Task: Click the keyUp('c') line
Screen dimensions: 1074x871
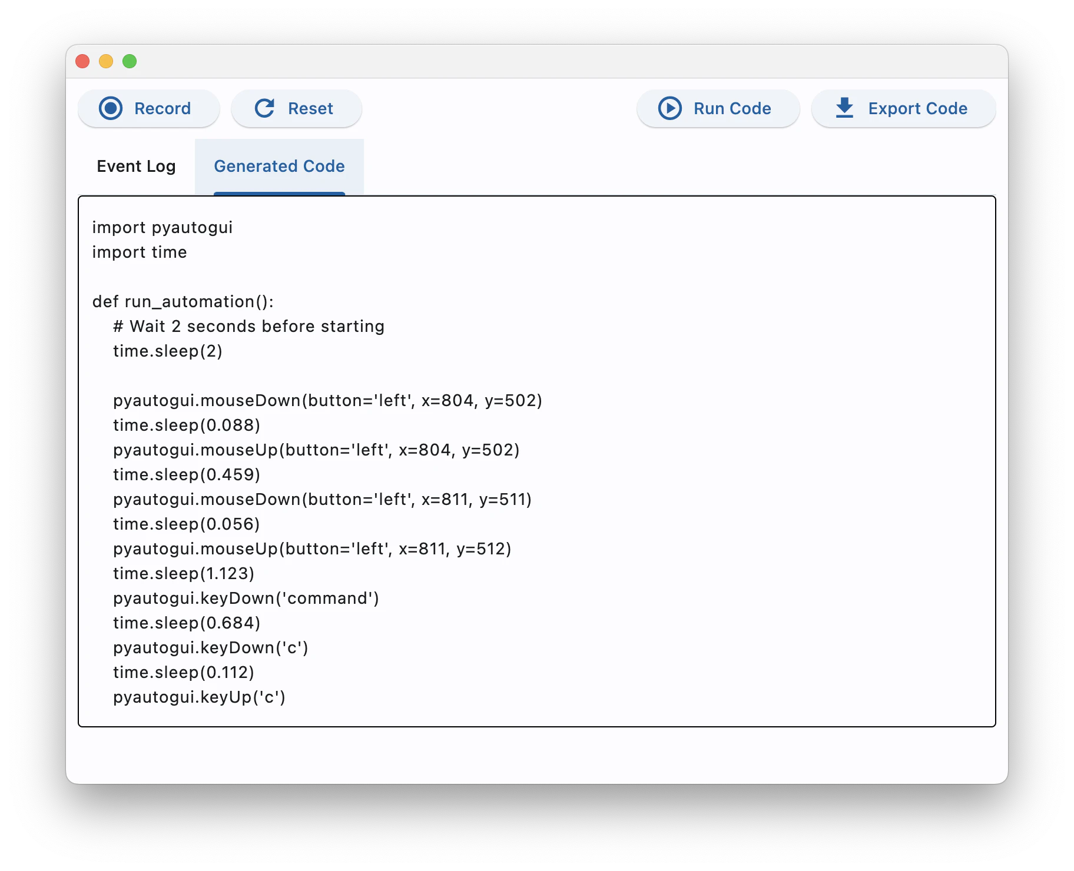Action: point(199,697)
